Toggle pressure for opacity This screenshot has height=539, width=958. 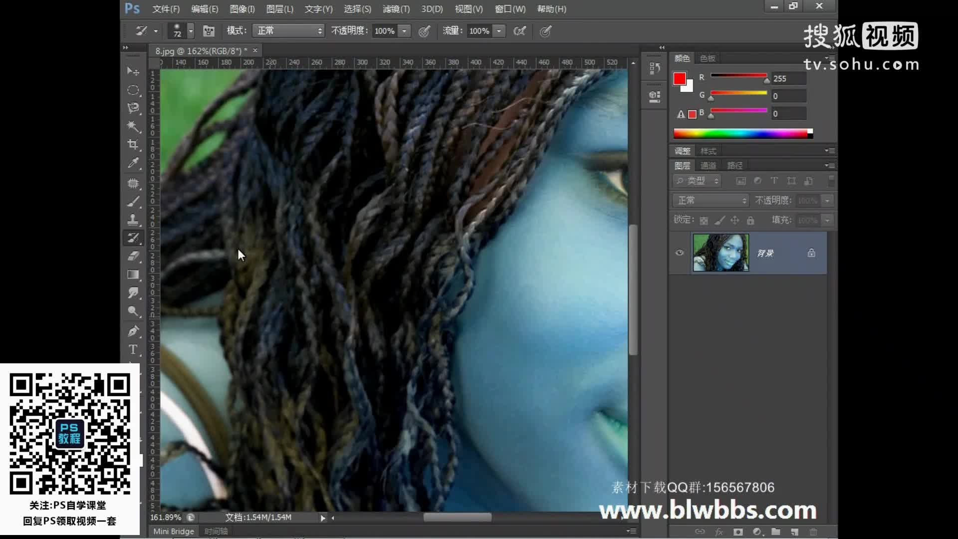pos(424,31)
